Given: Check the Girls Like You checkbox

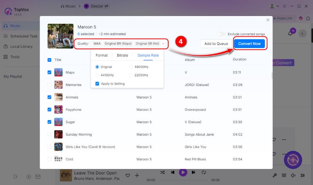Looking at the screenshot, I should (x=49, y=147).
